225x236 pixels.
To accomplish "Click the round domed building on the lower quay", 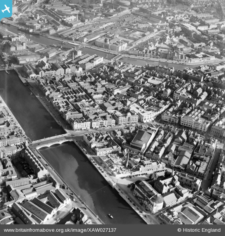I will pyautogui.click(x=157, y=203).
